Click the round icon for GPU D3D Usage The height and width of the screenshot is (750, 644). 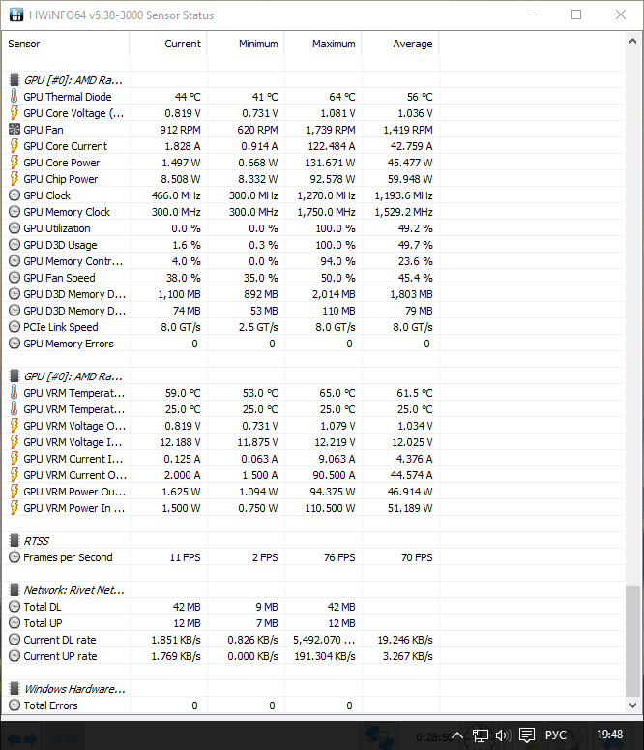coord(15,245)
